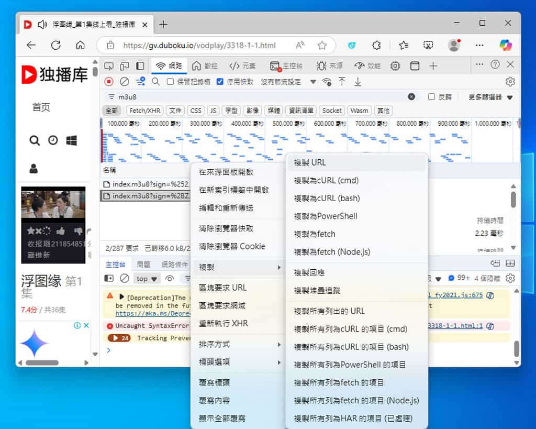The height and width of the screenshot is (429, 536).
Task: Open network settings gear icon
Action: [x=510, y=82]
